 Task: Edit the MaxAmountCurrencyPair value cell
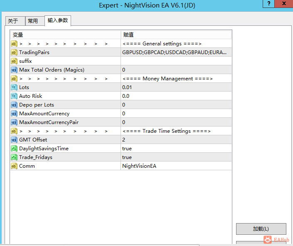(x=176, y=122)
